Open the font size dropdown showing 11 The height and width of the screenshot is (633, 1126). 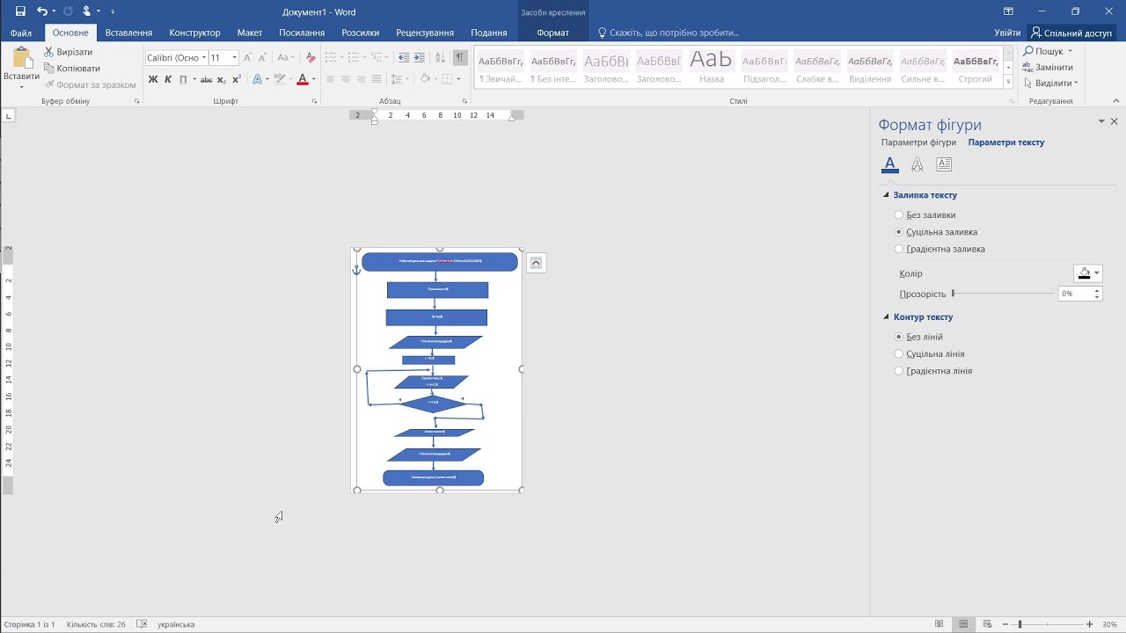[234, 58]
